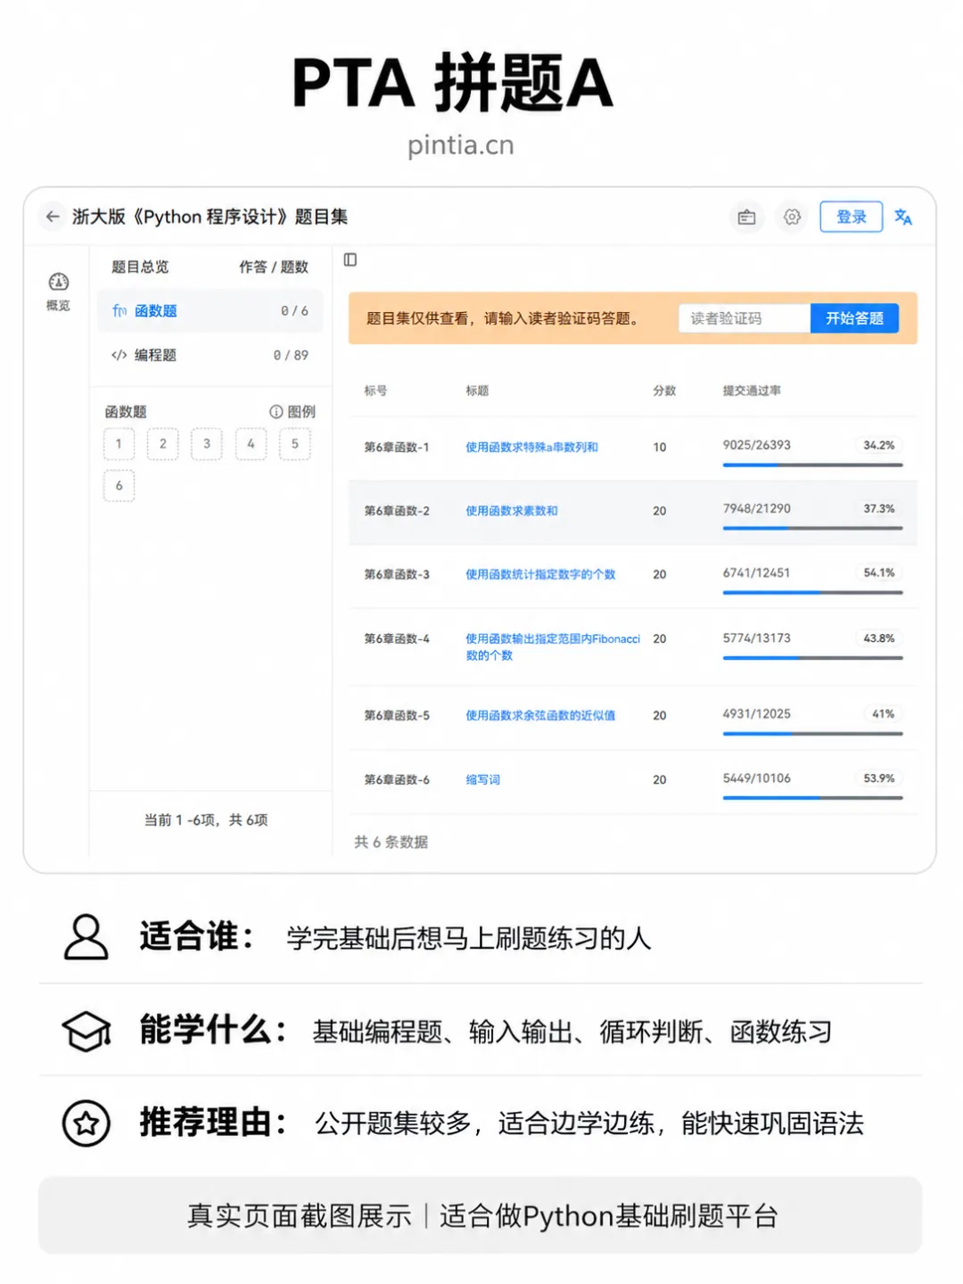Go back using the left arrow icon
Screen dimensions: 963x1284
(53, 217)
